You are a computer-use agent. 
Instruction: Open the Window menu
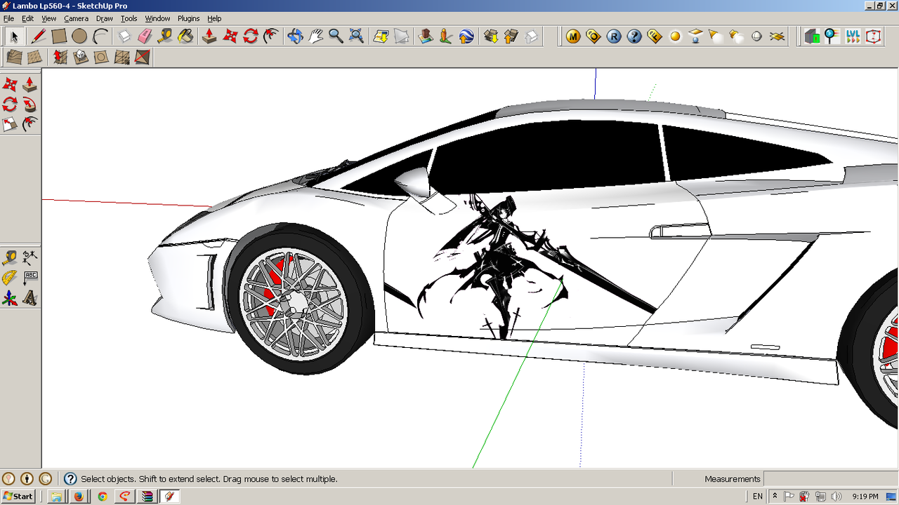tap(157, 18)
